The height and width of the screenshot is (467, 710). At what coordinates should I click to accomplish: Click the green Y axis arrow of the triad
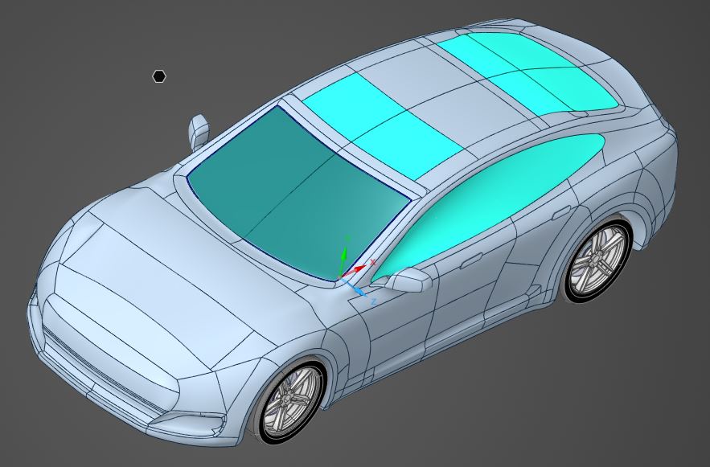pos(345,250)
